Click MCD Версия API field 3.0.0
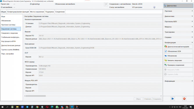Image resolution: width=194 pixels, height=109 pixels. pyautogui.click(x=100, y=75)
